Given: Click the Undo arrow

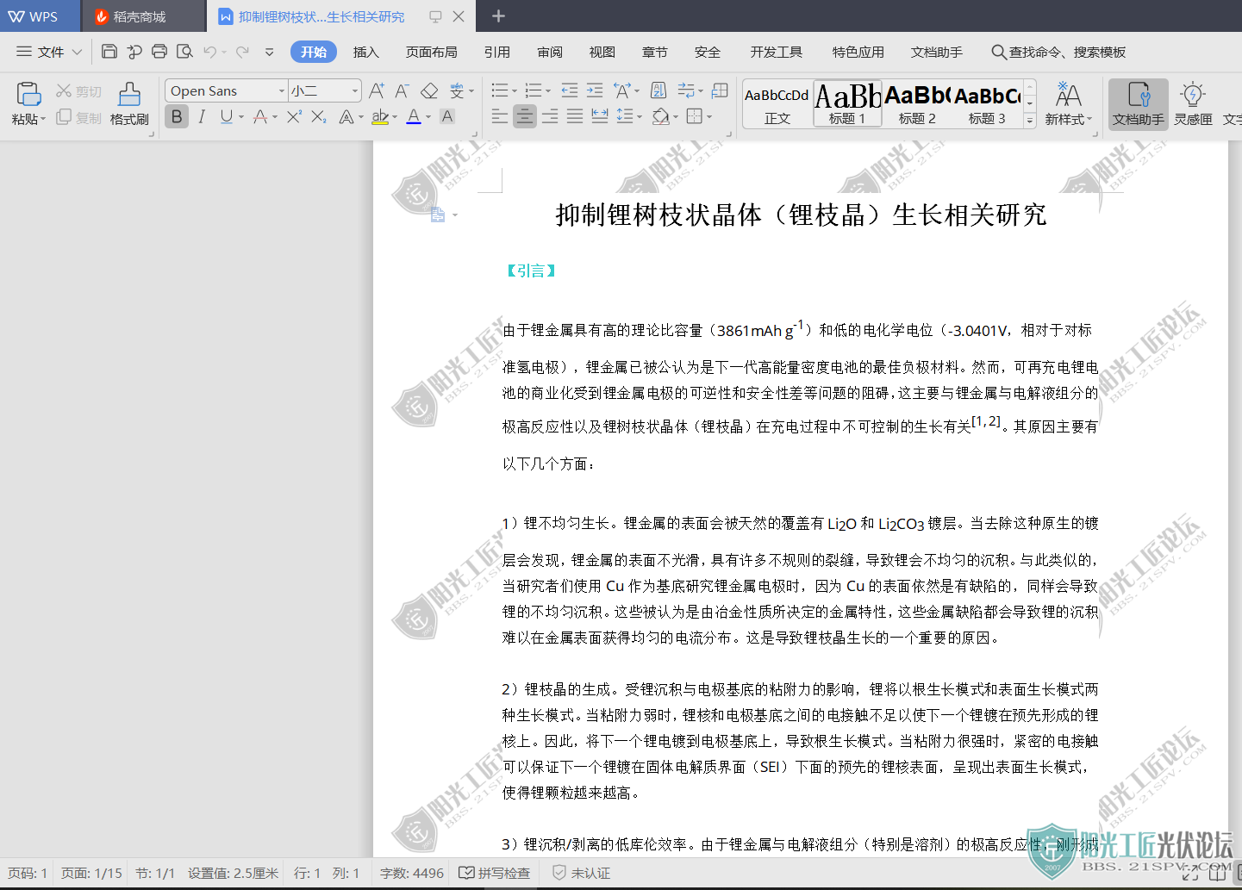Looking at the screenshot, I should tap(209, 52).
